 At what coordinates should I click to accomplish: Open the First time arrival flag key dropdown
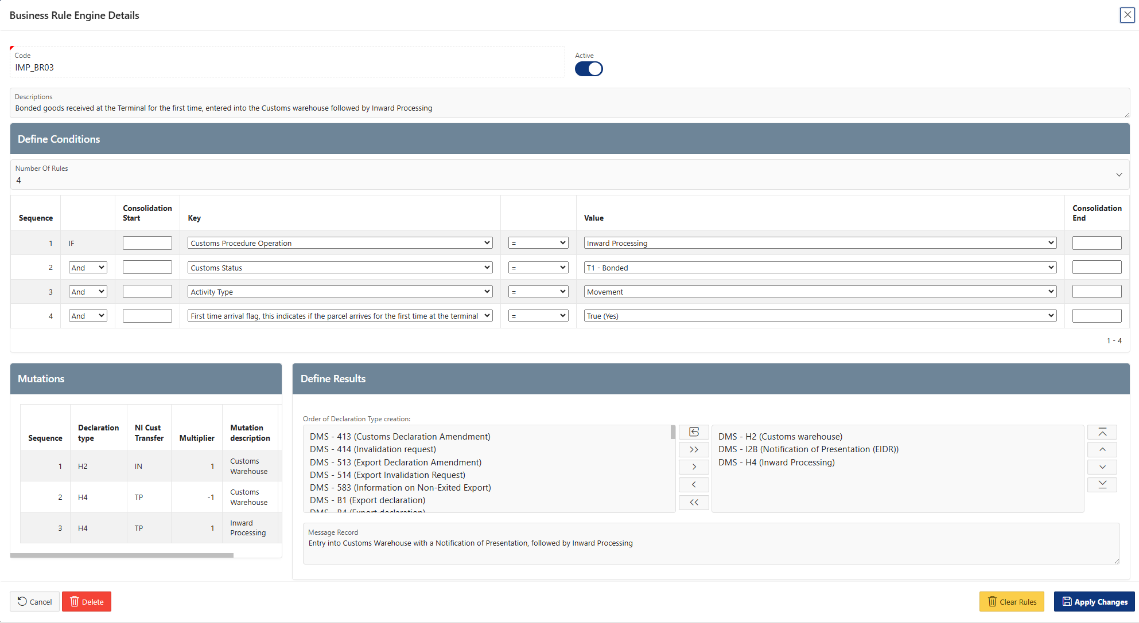340,316
